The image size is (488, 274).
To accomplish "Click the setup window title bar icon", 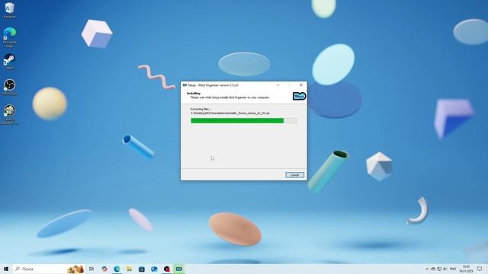I will (185, 84).
